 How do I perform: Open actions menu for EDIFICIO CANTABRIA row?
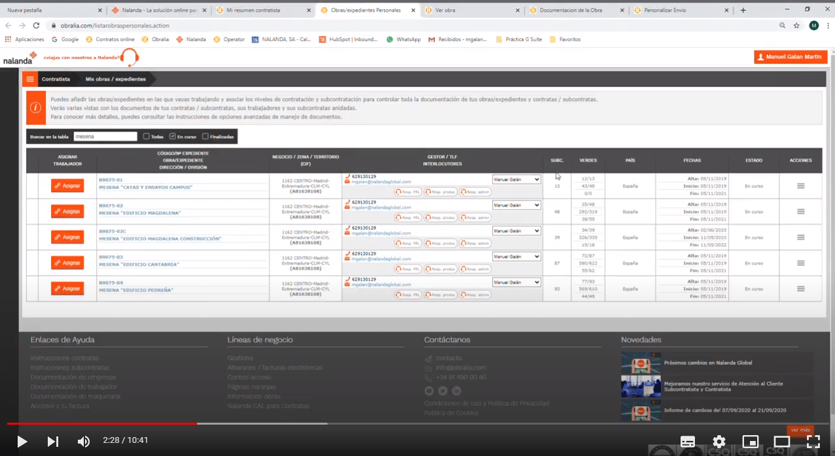click(800, 263)
